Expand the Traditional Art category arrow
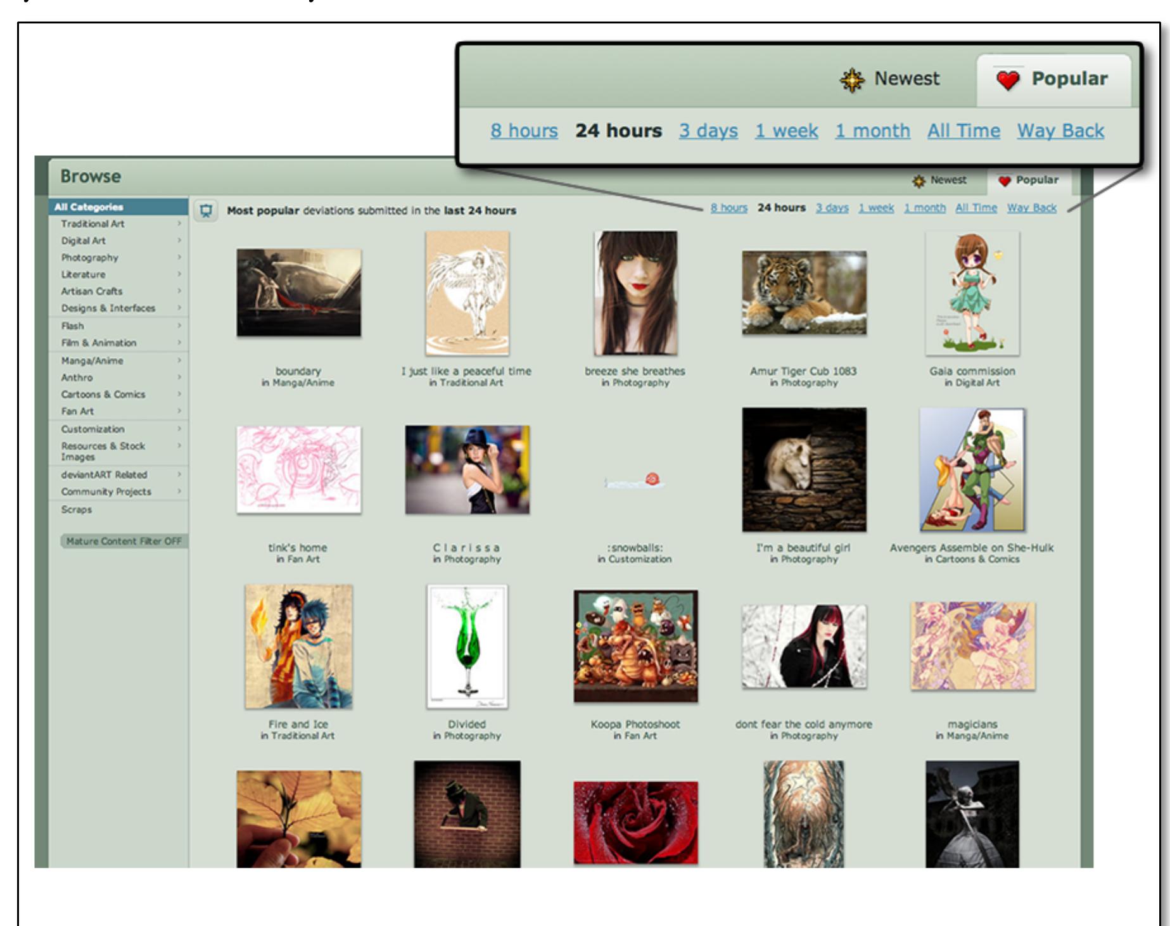 pyautogui.click(x=179, y=224)
